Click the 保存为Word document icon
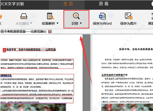 (102, 16)
